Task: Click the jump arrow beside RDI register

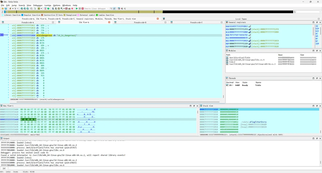Action: [250, 41]
